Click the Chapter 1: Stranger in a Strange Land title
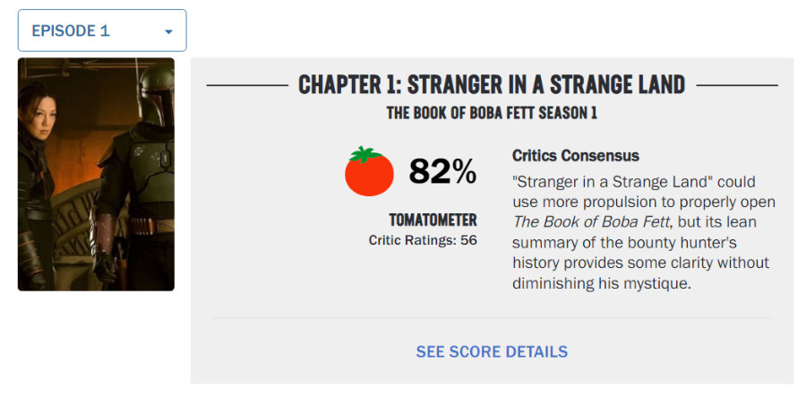This screenshot has height=398, width=806. pos(492,85)
